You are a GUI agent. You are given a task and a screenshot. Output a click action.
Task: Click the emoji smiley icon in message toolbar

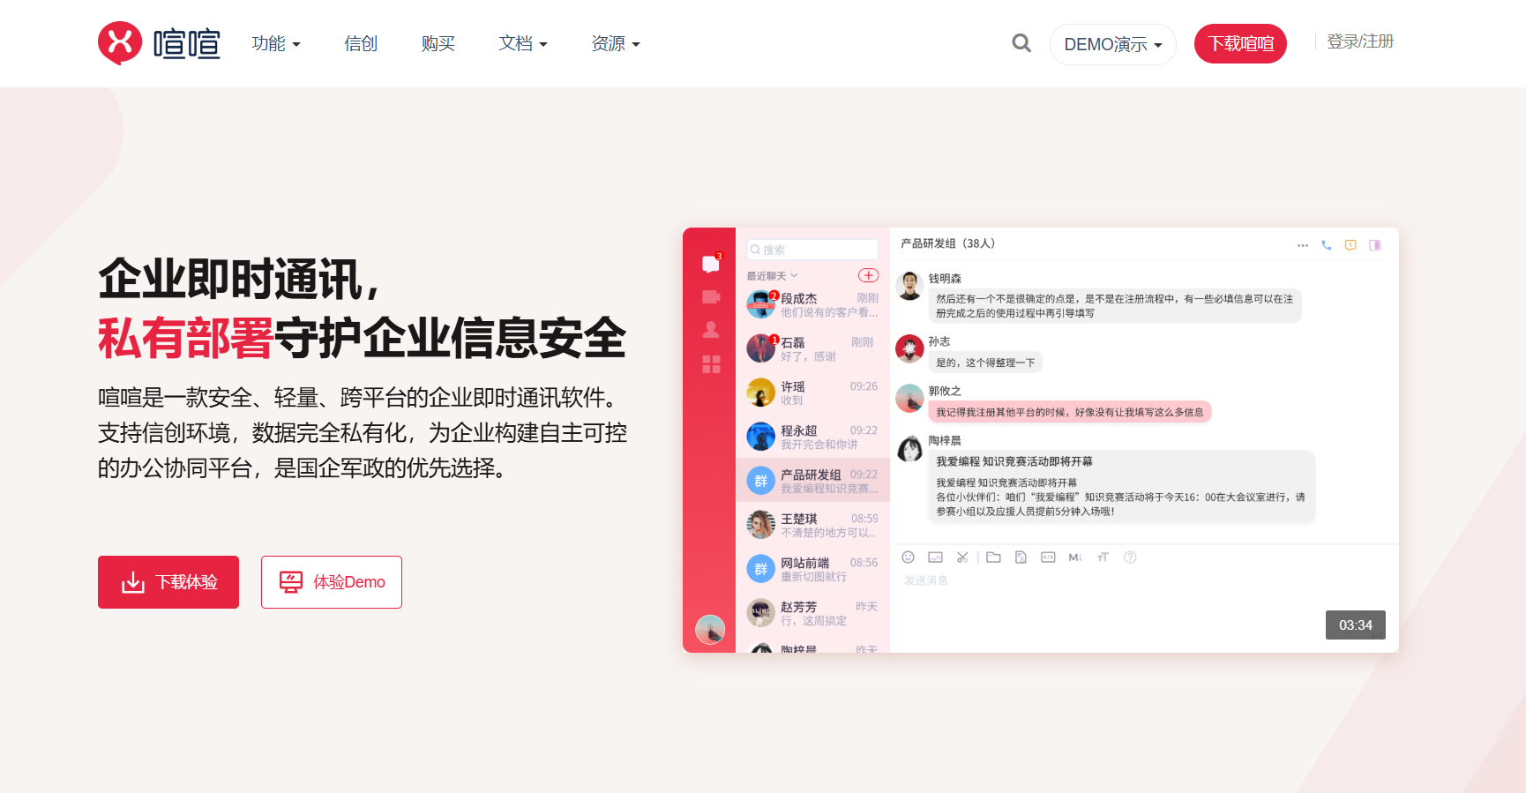(908, 557)
